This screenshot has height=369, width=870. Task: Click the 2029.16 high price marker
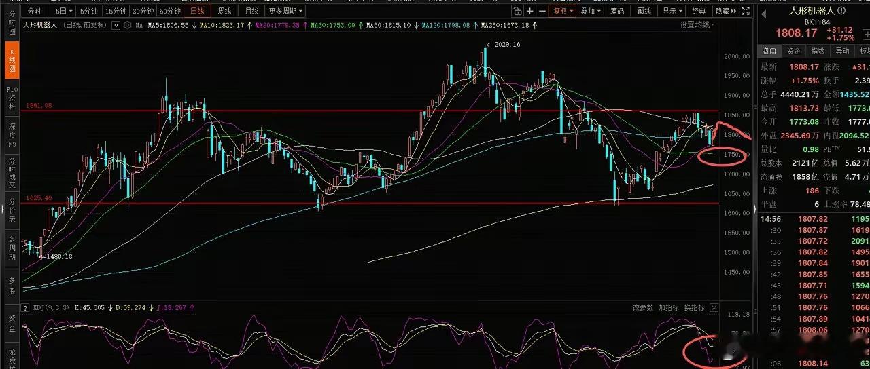[x=507, y=44]
